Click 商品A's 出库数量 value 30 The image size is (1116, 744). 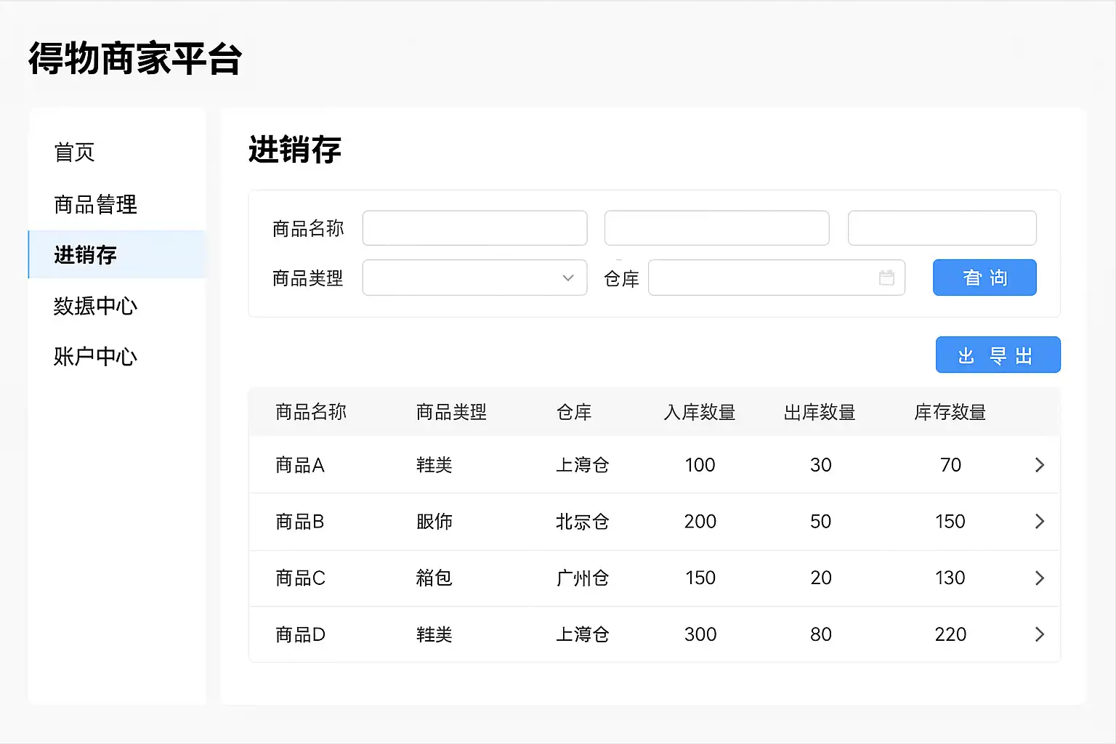tap(821, 465)
